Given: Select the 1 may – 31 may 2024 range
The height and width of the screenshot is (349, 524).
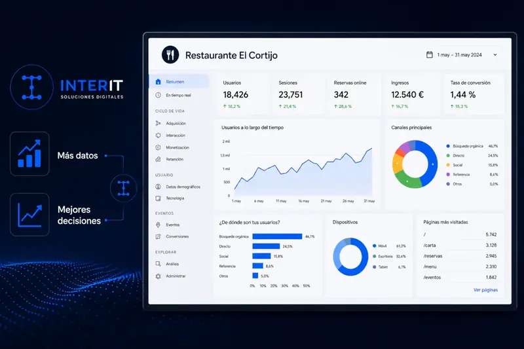Looking at the screenshot, I should coord(460,55).
